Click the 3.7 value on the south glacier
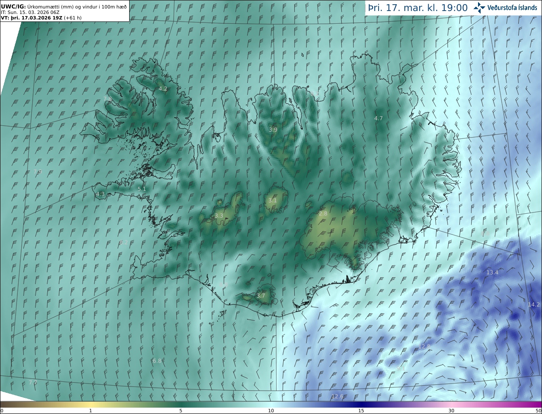This screenshot has width=542, height=414. coord(261,295)
